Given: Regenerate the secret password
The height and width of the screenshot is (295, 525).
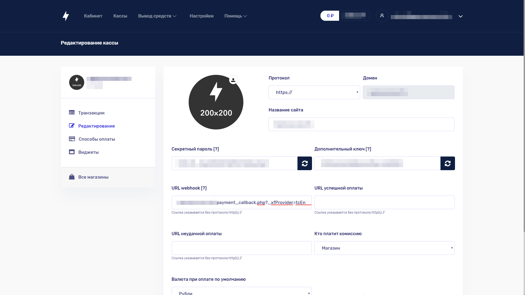Looking at the screenshot, I should pos(305,163).
